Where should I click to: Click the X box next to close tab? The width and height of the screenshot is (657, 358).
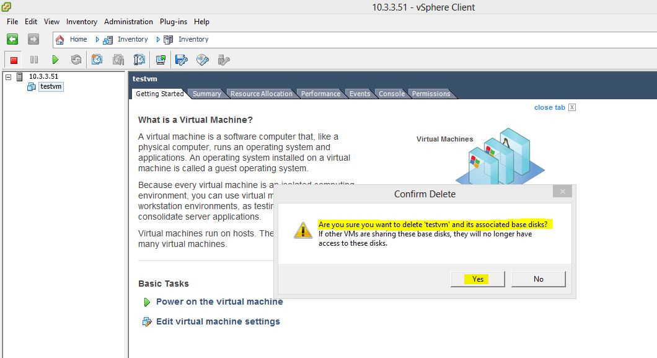pyautogui.click(x=572, y=107)
